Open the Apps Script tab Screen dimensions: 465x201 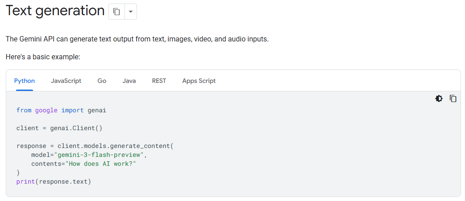199,81
